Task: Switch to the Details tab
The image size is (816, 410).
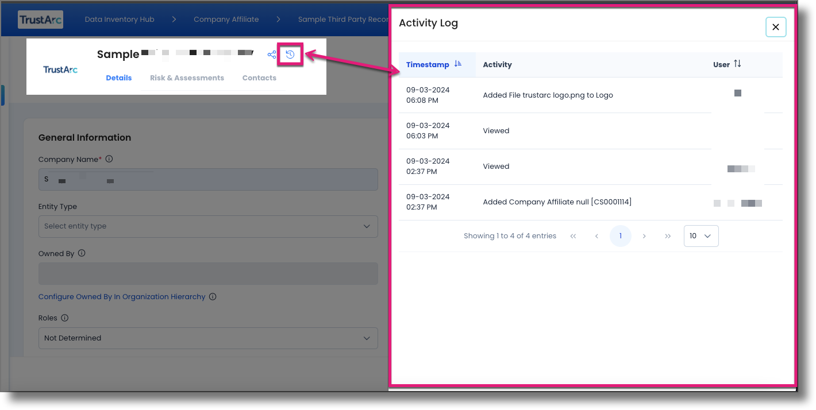Action: coord(119,78)
